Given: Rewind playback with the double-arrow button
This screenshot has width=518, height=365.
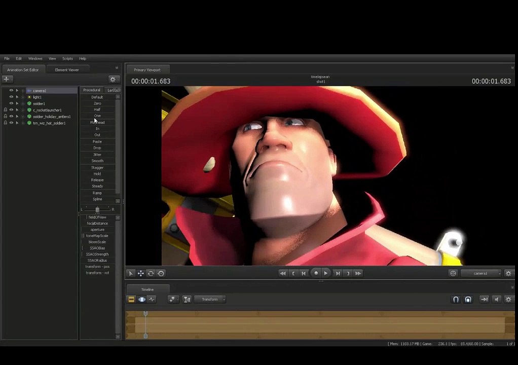Looking at the screenshot, I should 283,274.
